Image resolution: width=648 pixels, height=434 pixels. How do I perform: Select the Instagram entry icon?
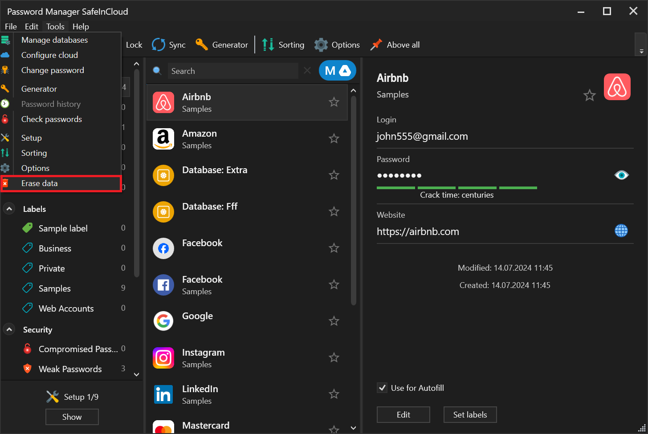(x=163, y=358)
